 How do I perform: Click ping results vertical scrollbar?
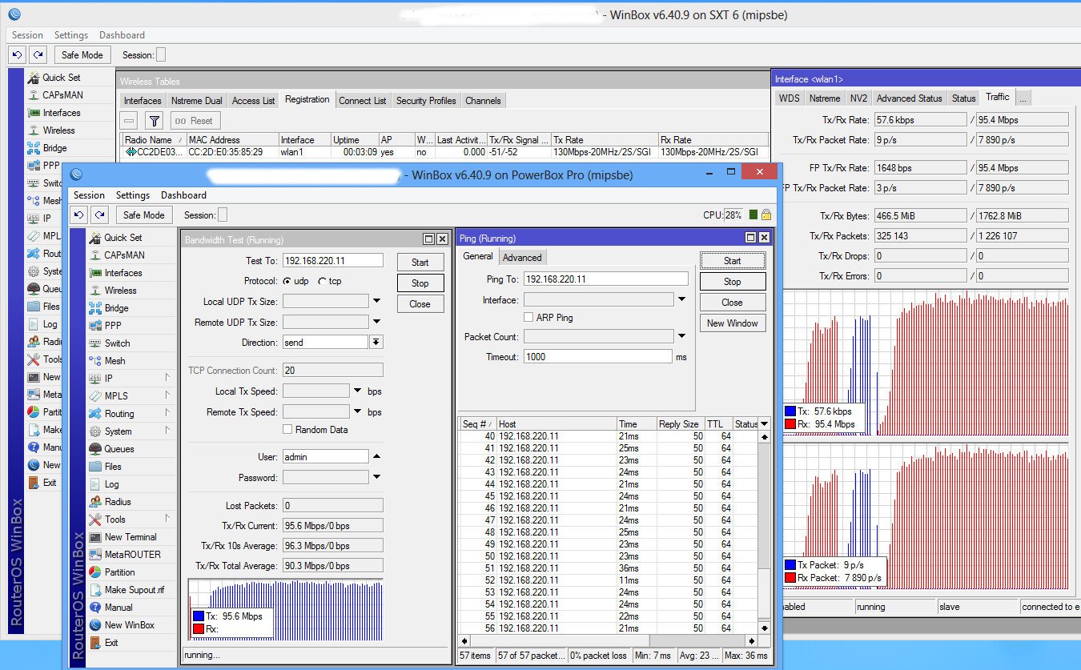[764, 533]
